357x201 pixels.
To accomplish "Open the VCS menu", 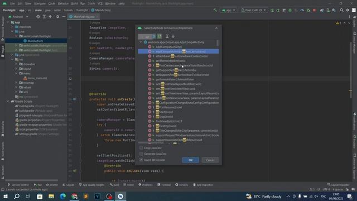I will click(x=100, y=3).
